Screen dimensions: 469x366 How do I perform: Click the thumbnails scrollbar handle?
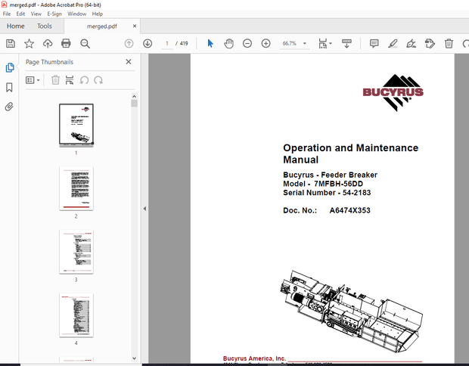click(x=134, y=104)
